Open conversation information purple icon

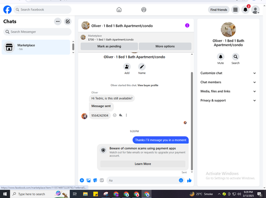pyautogui.click(x=187, y=25)
